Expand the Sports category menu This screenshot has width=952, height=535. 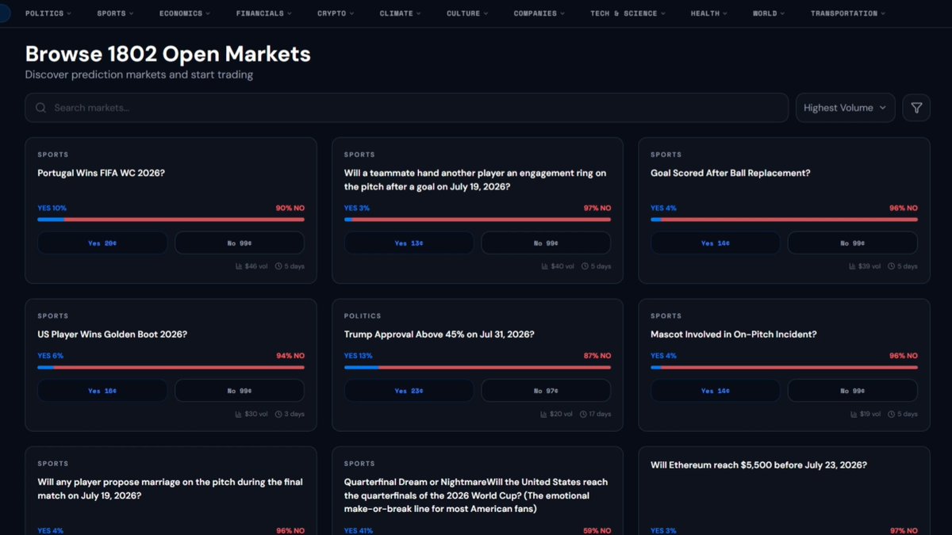[x=115, y=13]
